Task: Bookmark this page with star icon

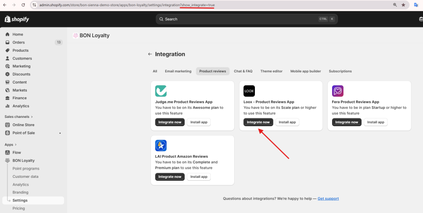Action: 403,5
